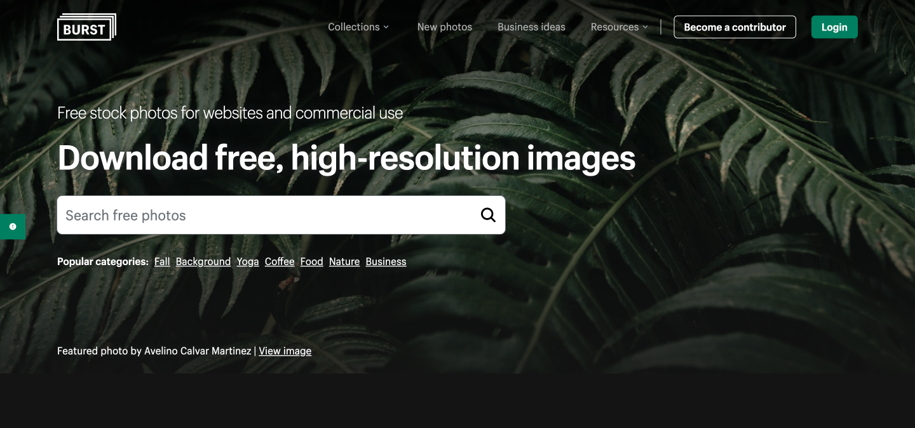Image resolution: width=915 pixels, height=428 pixels.
Task: Go to Business ideas
Action: (x=531, y=27)
